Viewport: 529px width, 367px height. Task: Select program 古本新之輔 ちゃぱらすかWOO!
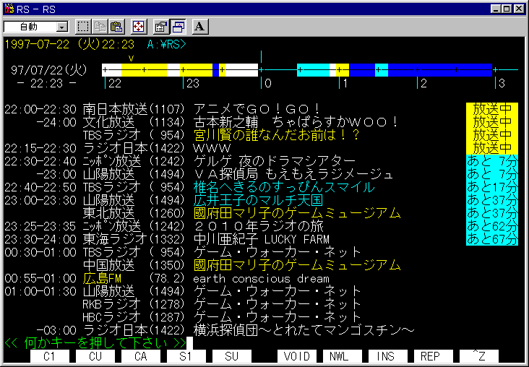pos(296,122)
